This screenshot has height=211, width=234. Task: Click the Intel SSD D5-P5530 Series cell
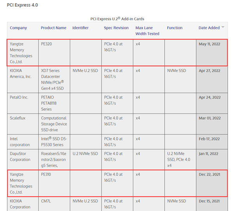click(x=53, y=141)
